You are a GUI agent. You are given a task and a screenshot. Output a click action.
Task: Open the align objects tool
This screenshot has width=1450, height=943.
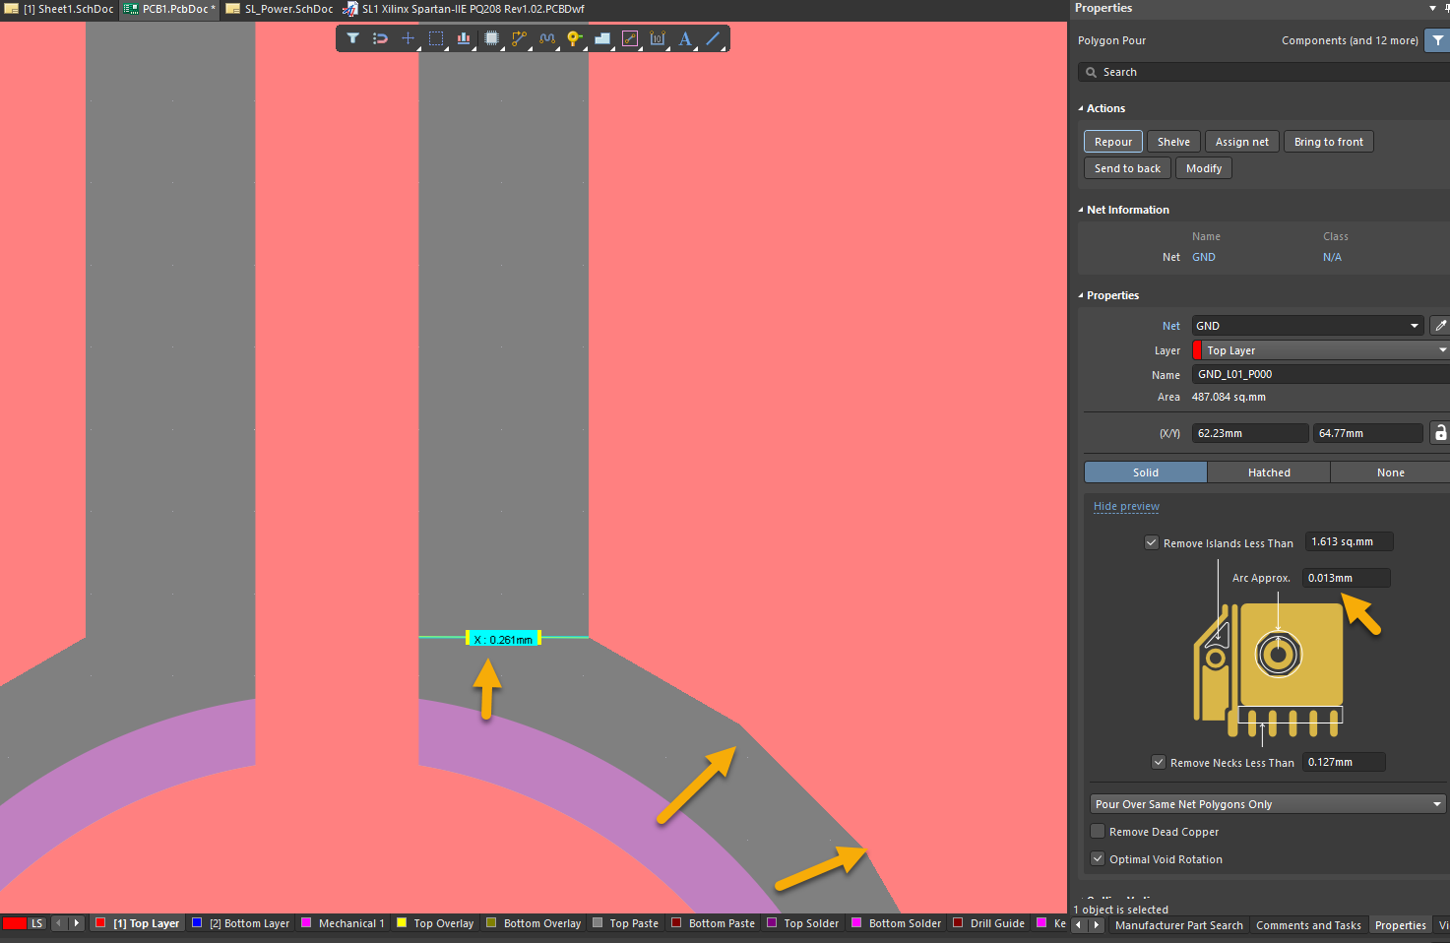(x=464, y=38)
